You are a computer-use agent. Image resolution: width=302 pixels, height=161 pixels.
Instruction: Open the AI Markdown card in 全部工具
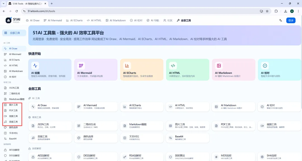(233, 107)
